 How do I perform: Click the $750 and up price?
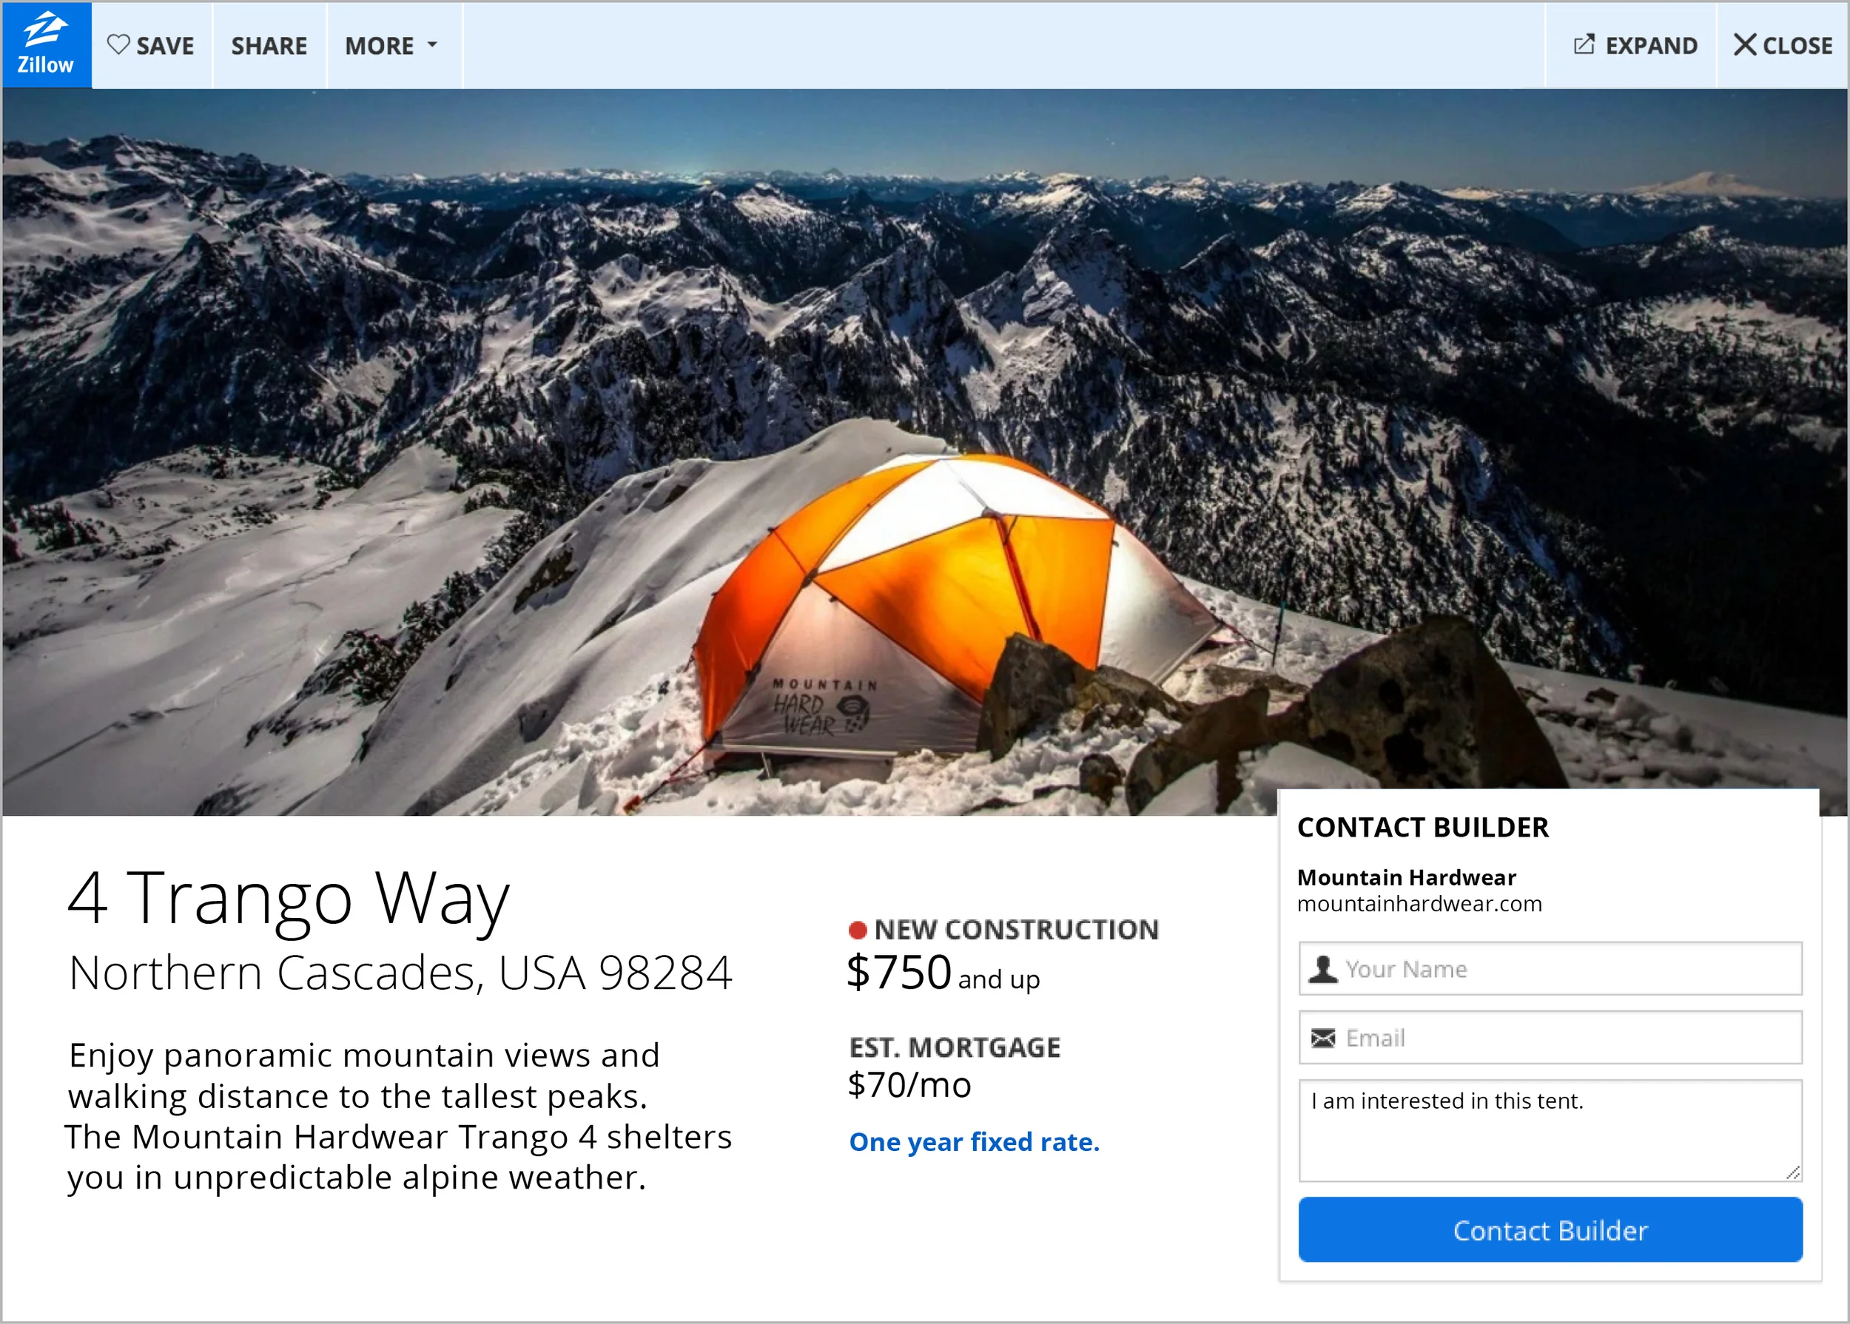coord(943,973)
